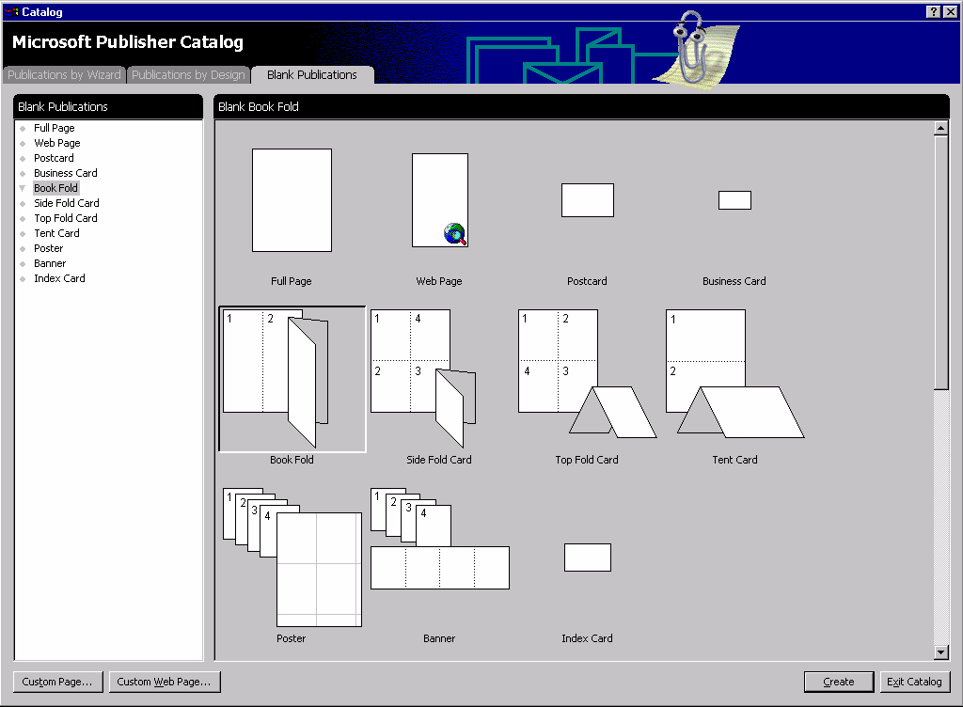Image resolution: width=963 pixels, height=707 pixels.
Task: Select the Full Page blank thumbnail
Action: (292, 200)
